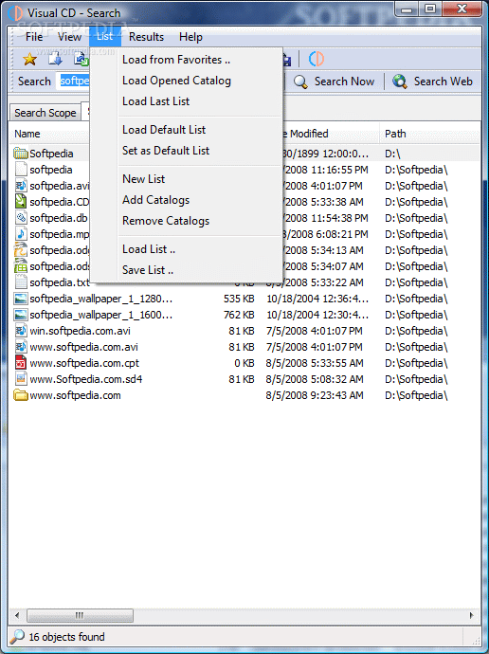The image size is (489, 654).
Task: Open the View menu
Action: (x=69, y=37)
